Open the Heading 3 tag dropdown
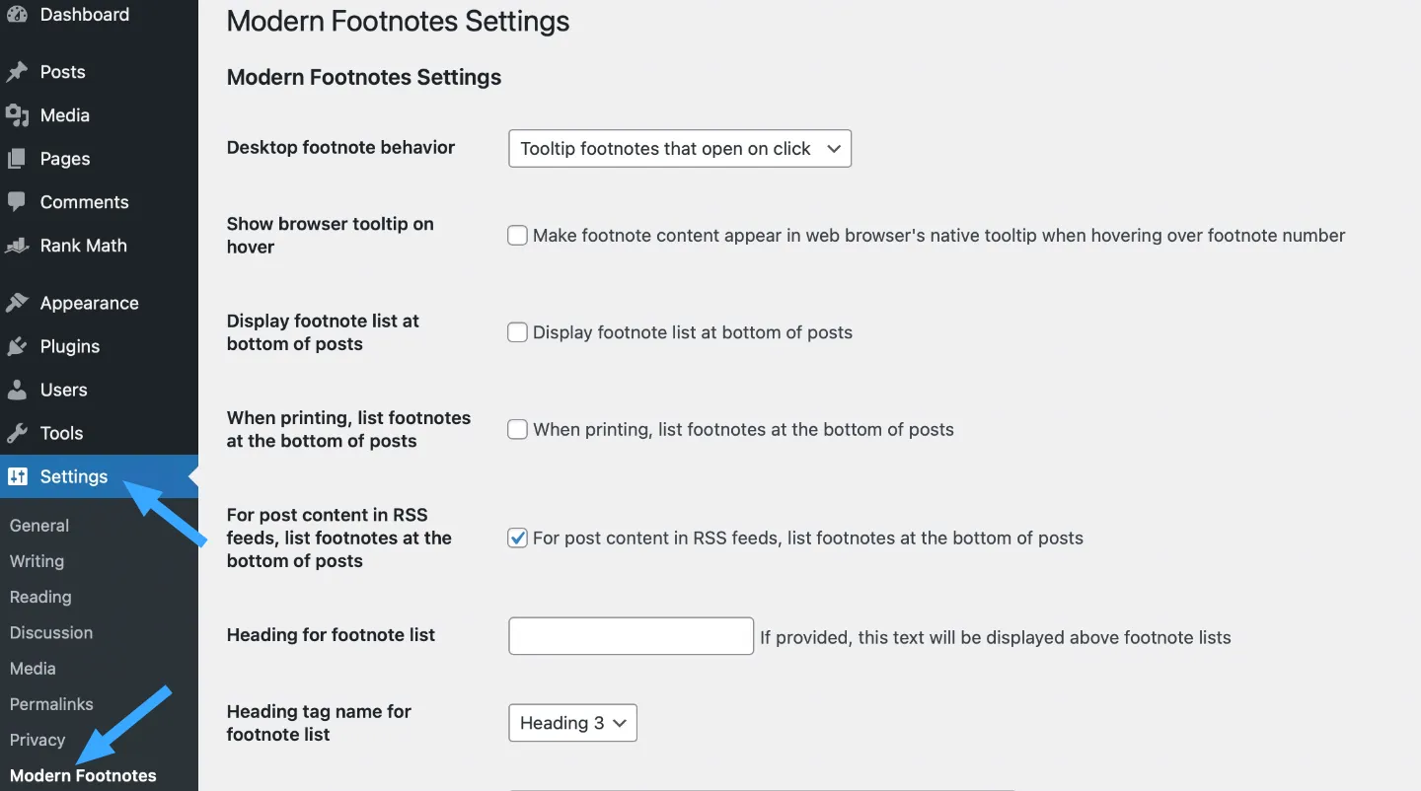This screenshot has height=791, width=1421. (x=572, y=723)
